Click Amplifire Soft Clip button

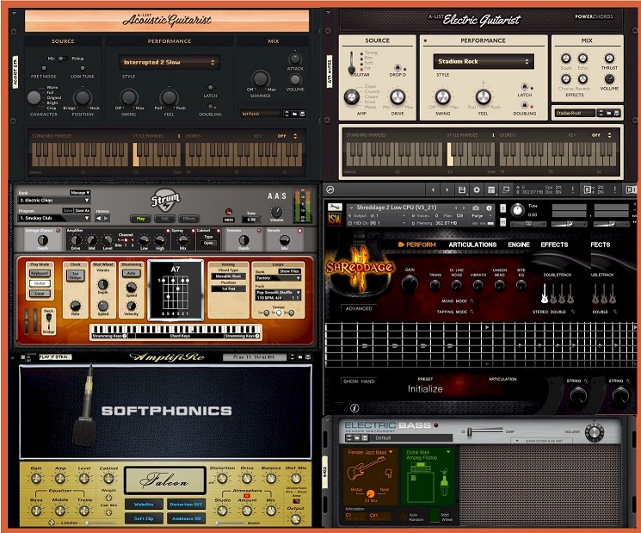click(144, 518)
